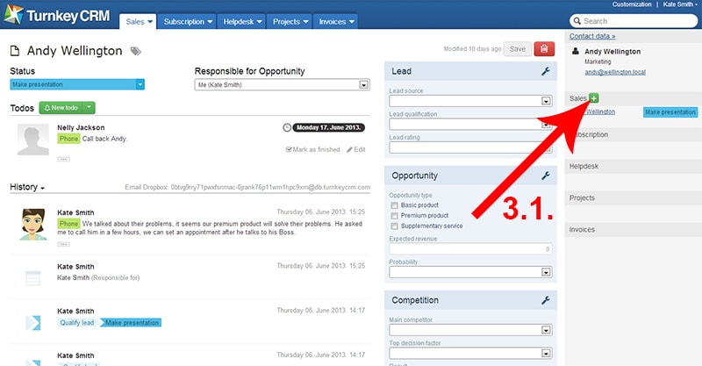The image size is (702, 366).
Task: Open Contact data link
Action: coord(592,36)
